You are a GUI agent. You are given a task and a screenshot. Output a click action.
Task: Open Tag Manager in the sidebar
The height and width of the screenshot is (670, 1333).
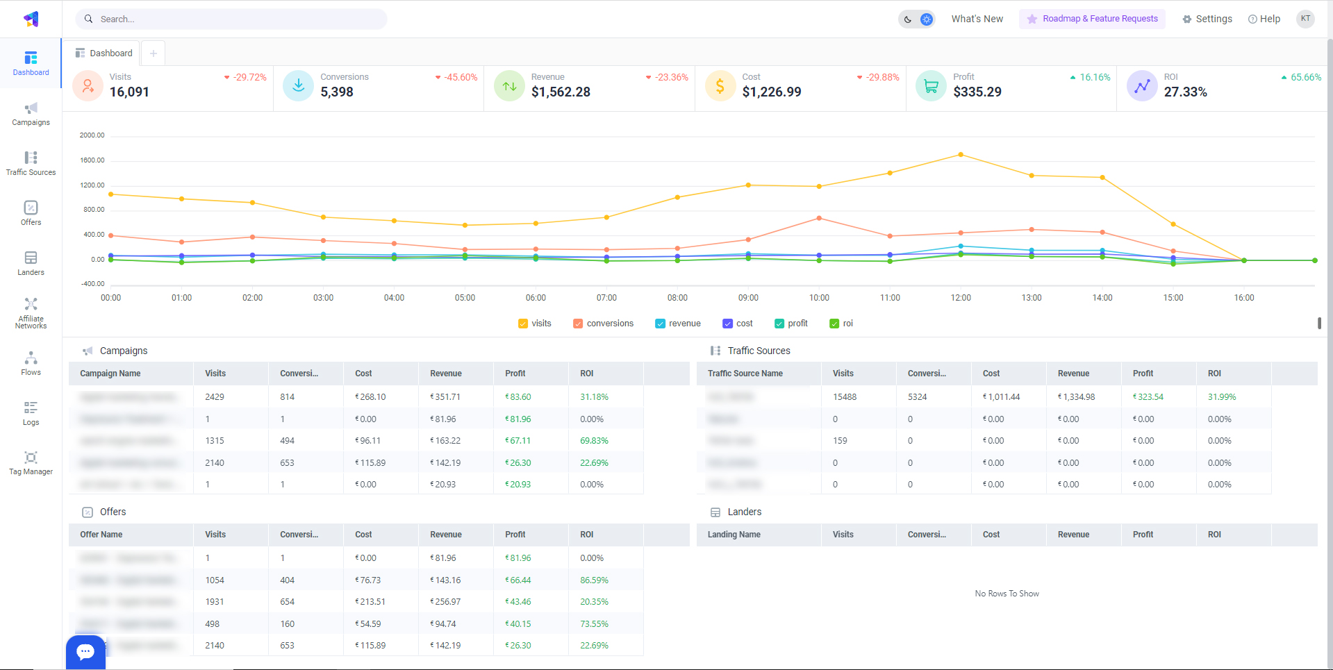(x=31, y=463)
